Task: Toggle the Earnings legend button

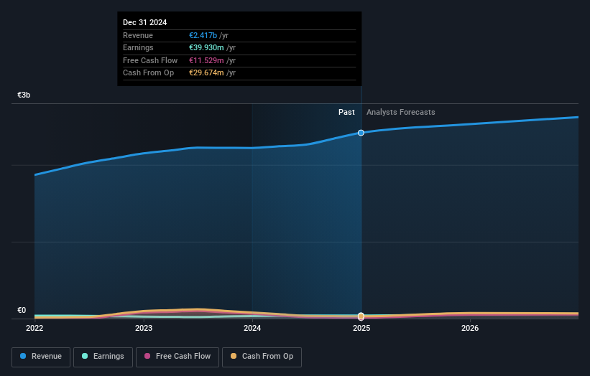Action: [103, 357]
